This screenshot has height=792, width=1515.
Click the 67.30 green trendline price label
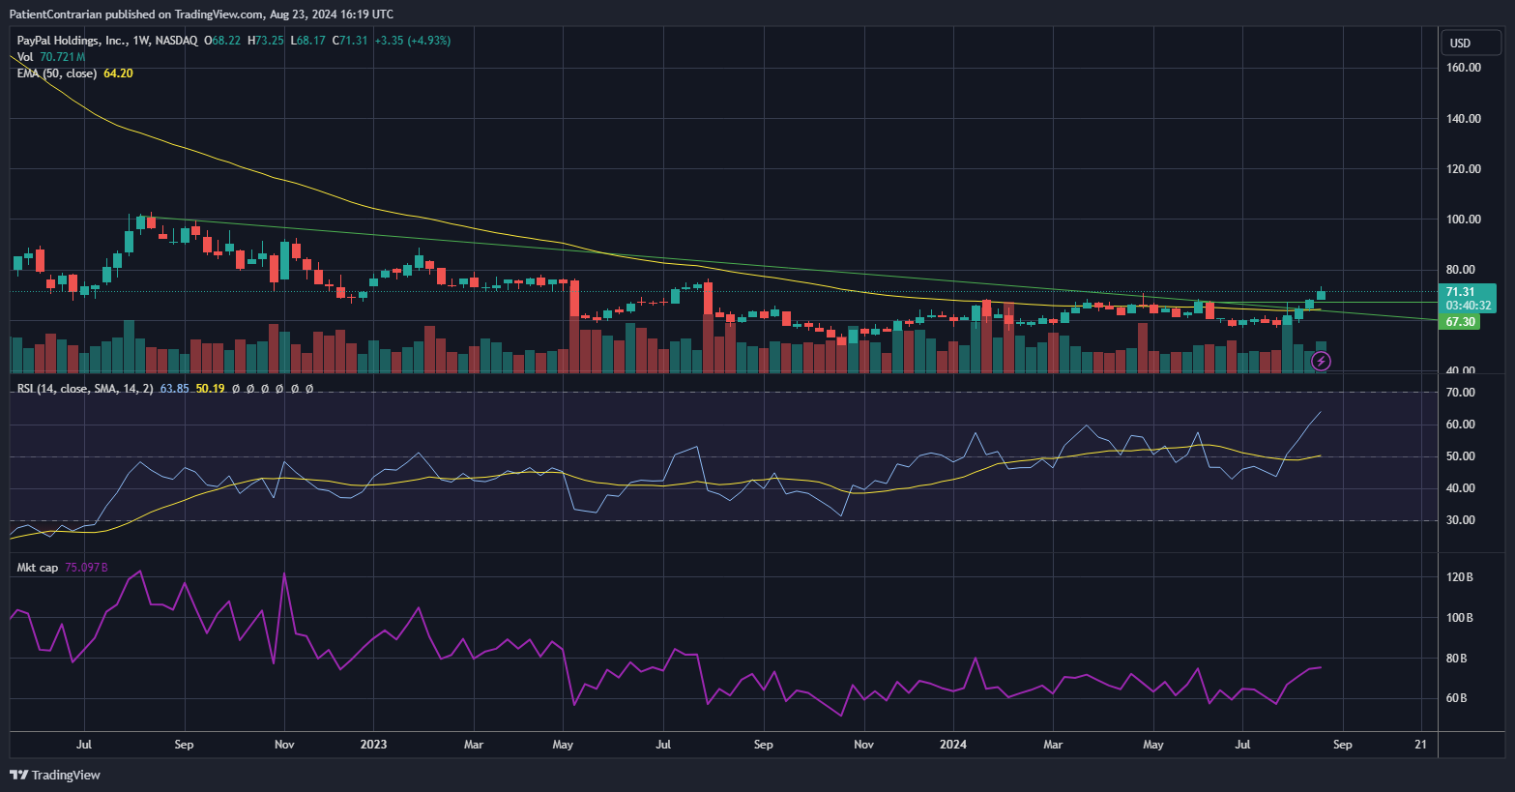1460,322
